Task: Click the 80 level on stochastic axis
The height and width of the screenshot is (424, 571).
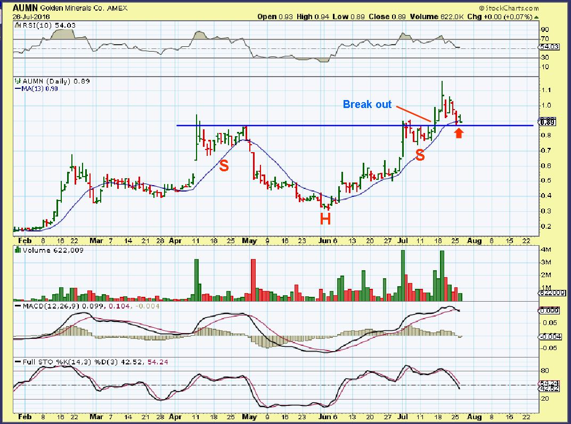Action: coord(545,371)
